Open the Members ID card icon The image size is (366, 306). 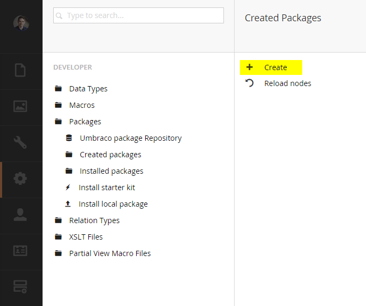coord(20,251)
